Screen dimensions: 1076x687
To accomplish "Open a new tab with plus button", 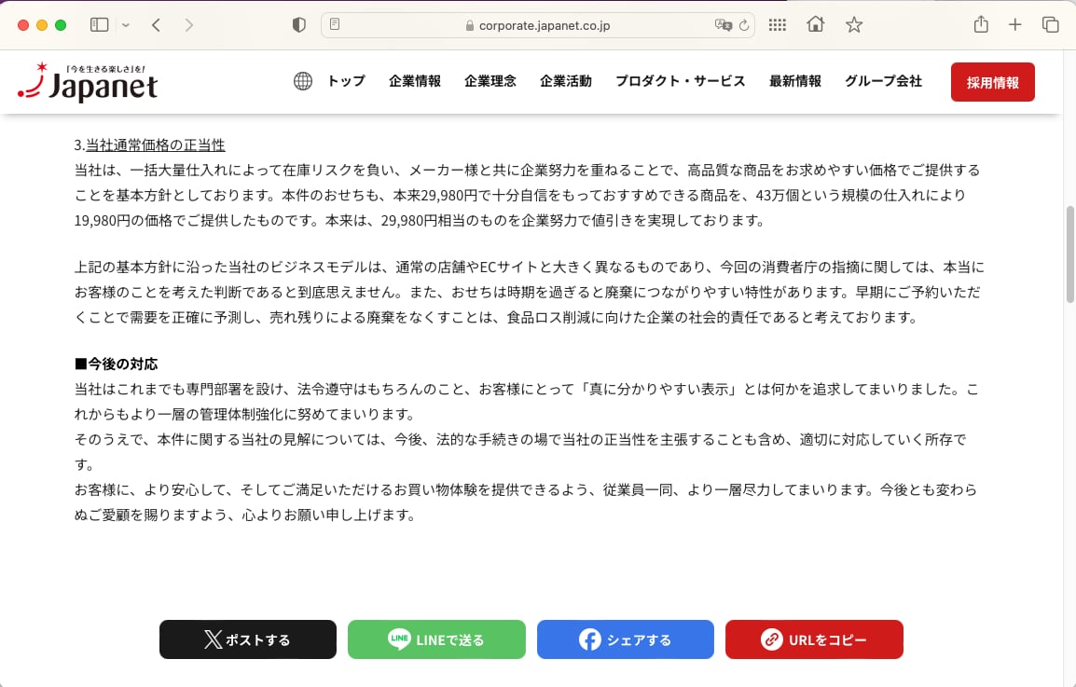I will (1015, 25).
